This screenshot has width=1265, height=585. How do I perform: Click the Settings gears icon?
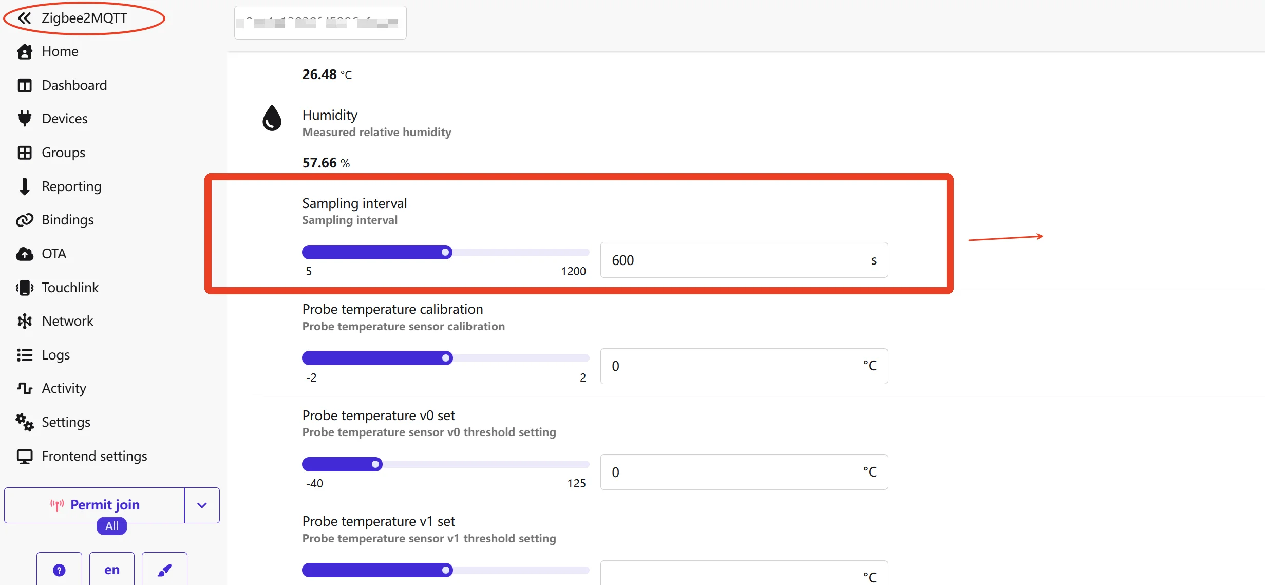25,422
